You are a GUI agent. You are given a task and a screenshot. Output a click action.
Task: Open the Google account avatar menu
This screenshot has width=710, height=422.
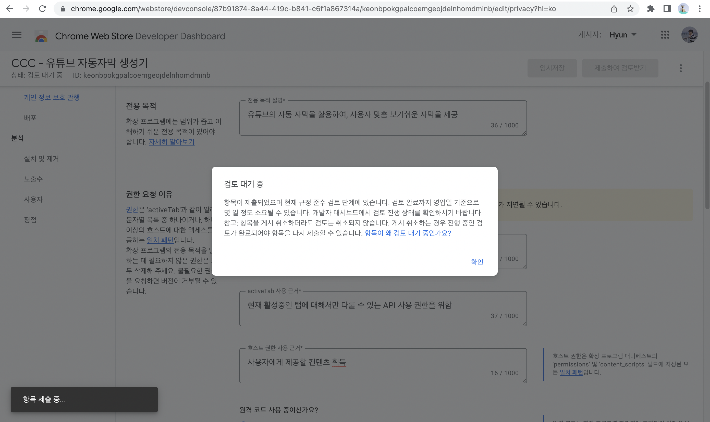click(x=689, y=35)
